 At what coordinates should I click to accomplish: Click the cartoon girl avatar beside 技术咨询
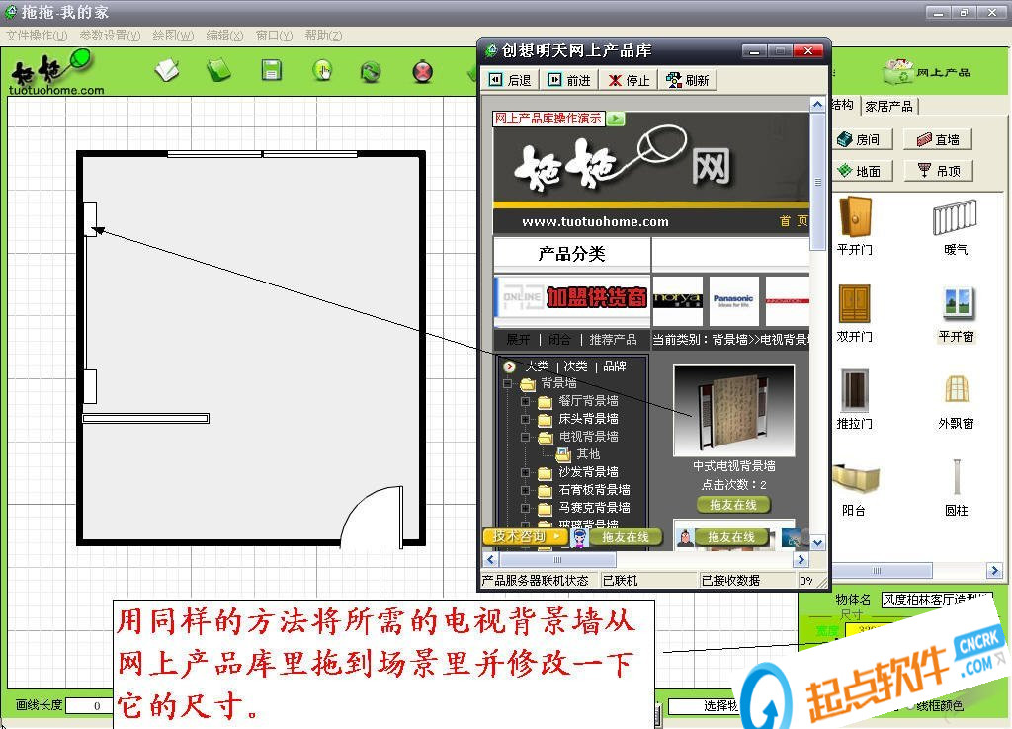pos(580,537)
